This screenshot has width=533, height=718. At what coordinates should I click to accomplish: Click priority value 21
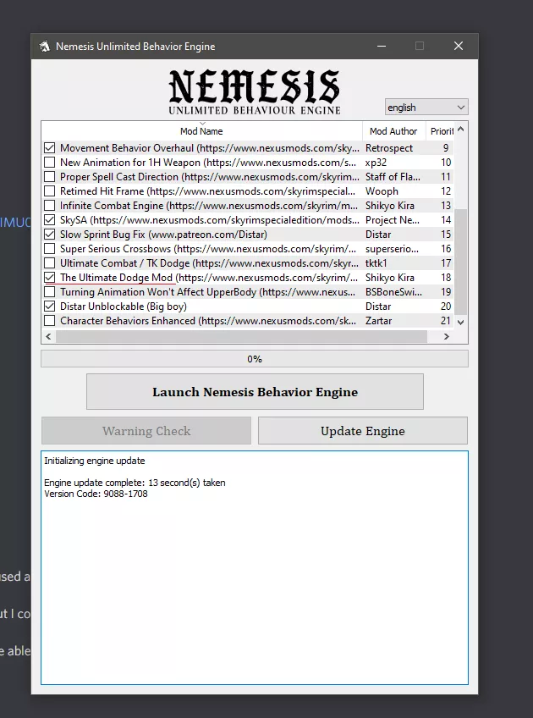[x=446, y=321]
